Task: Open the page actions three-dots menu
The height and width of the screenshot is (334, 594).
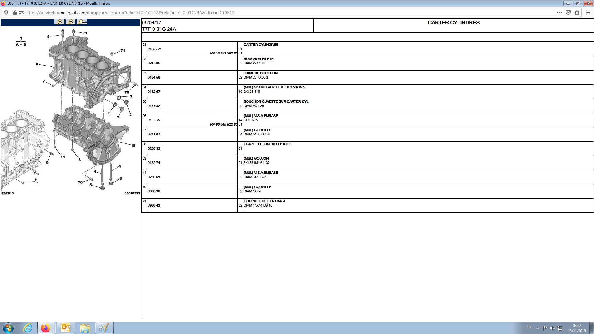Action: point(559,13)
